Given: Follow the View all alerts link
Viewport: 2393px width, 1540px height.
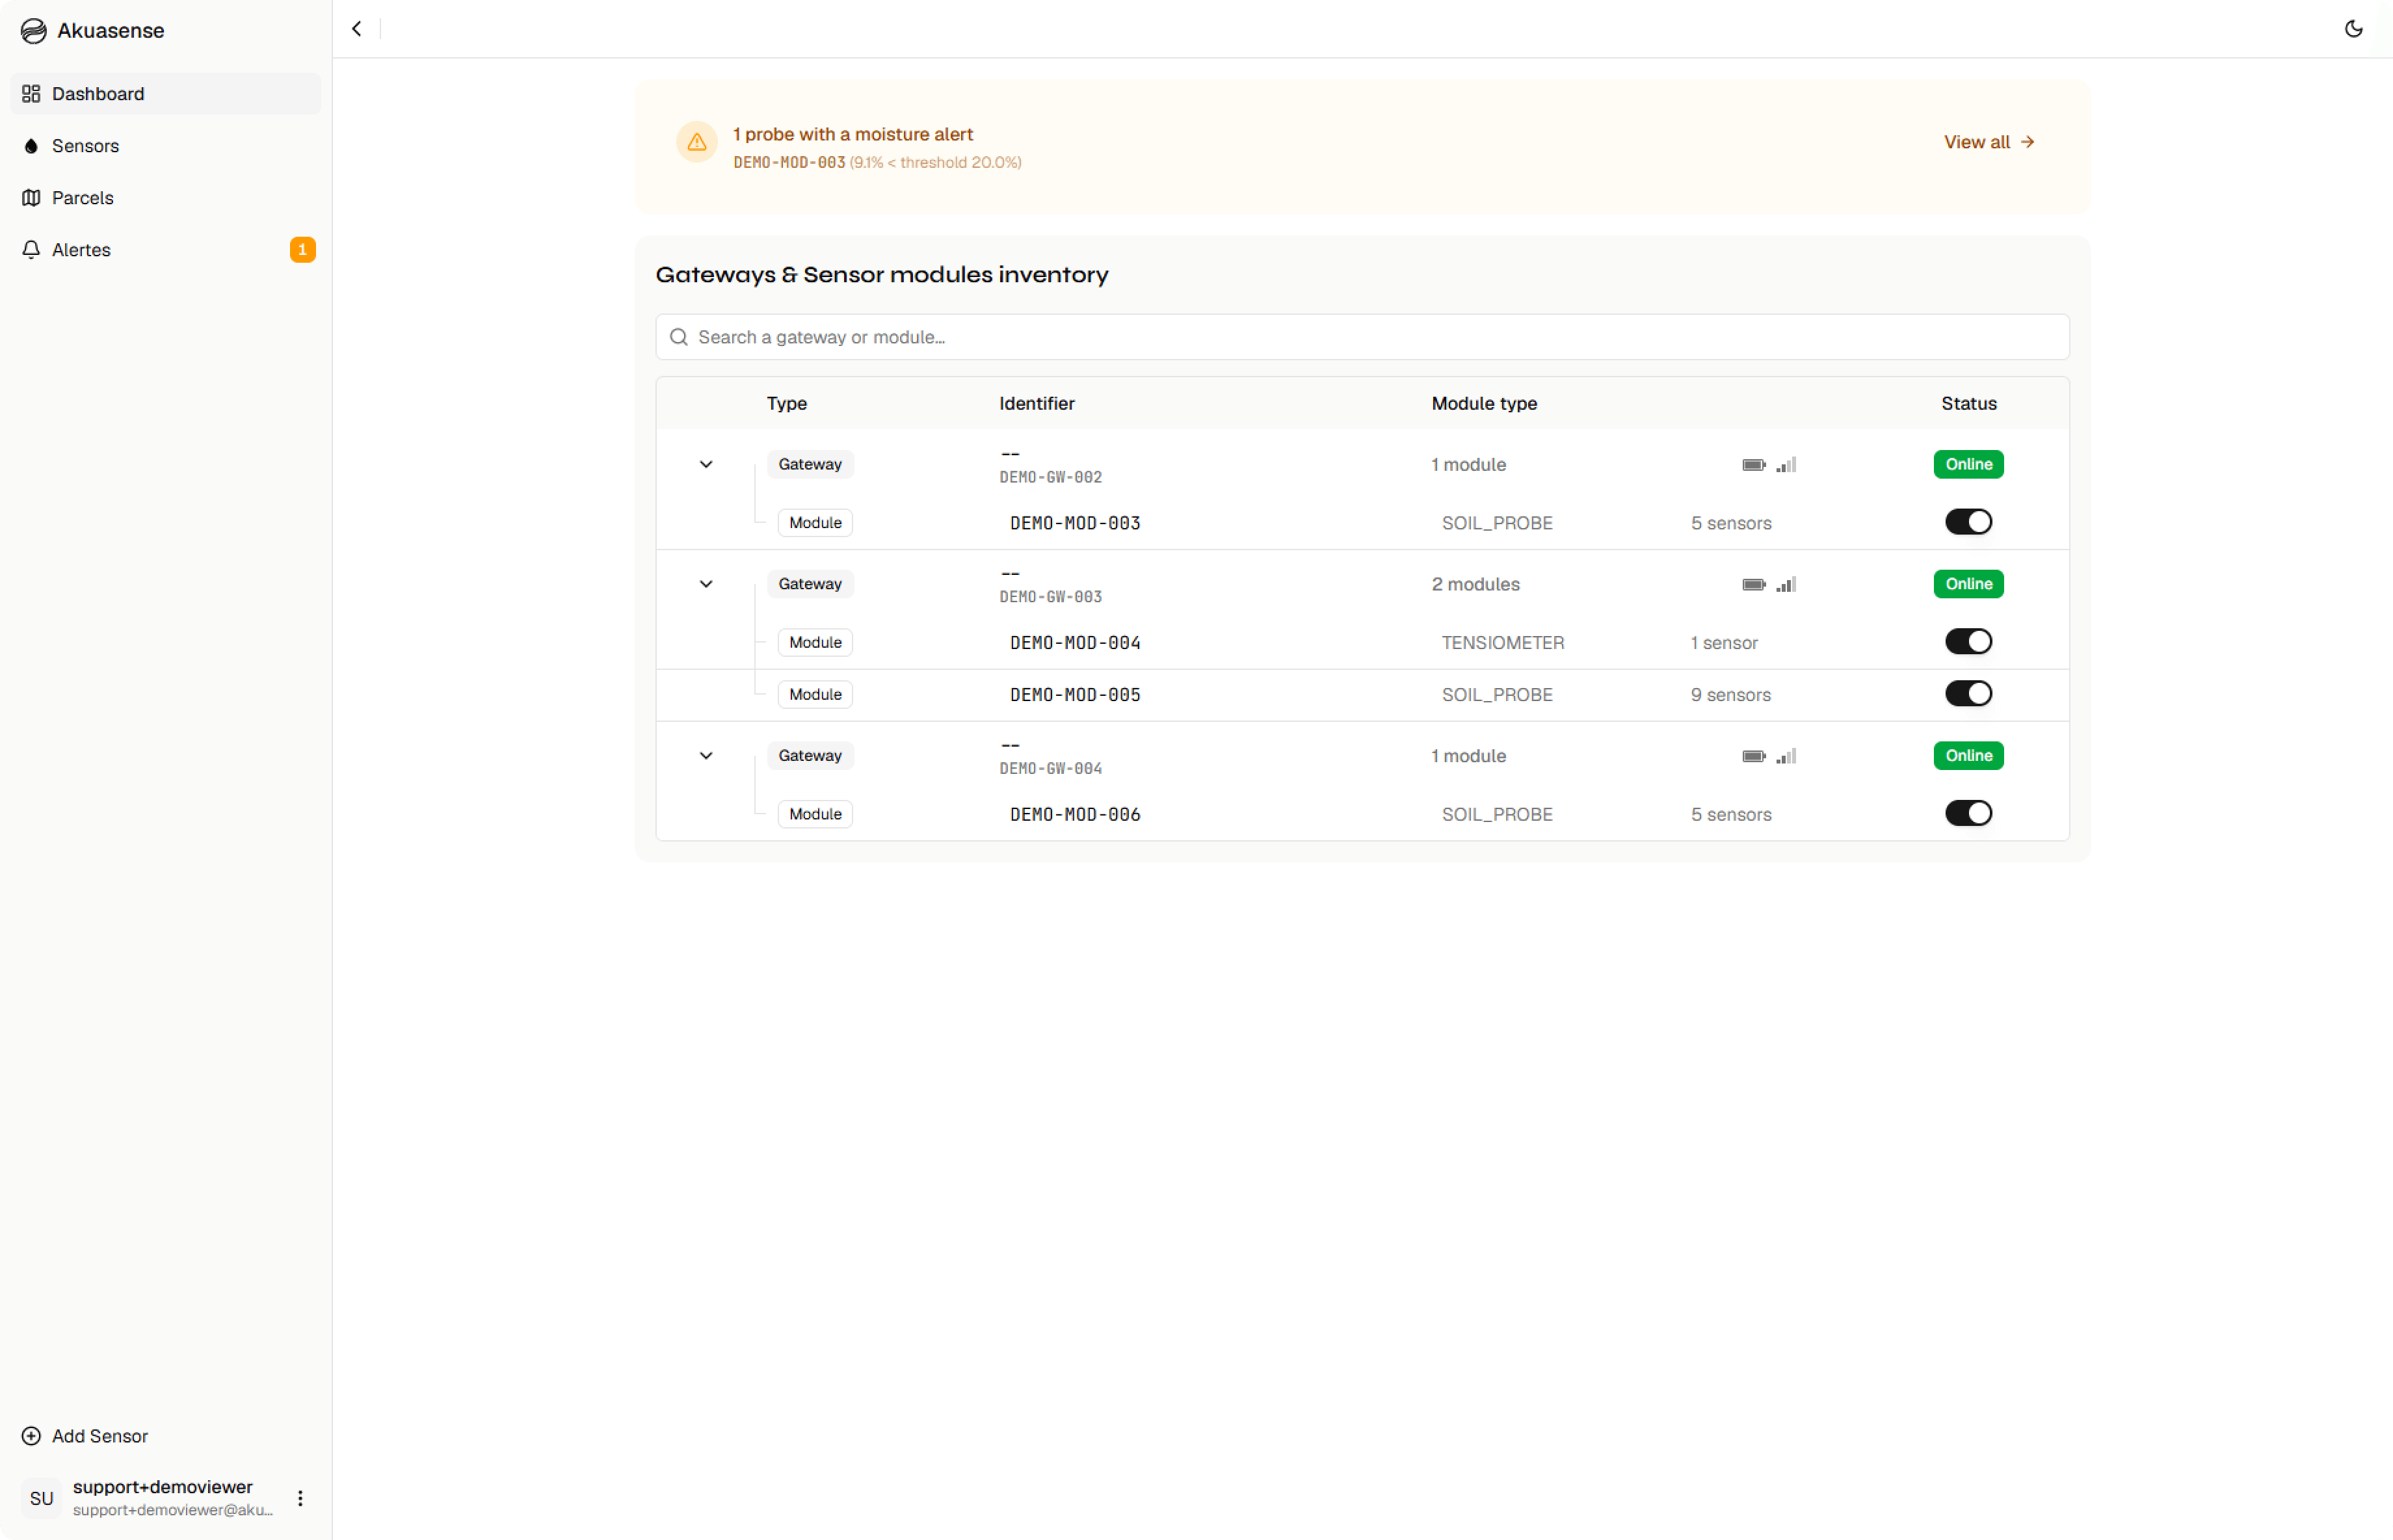Looking at the screenshot, I should [1989, 142].
